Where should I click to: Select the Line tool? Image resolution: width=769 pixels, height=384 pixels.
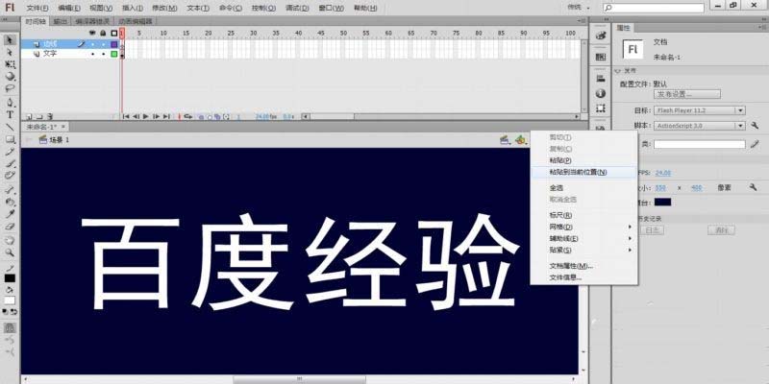pyautogui.click(x=10, y=127)
